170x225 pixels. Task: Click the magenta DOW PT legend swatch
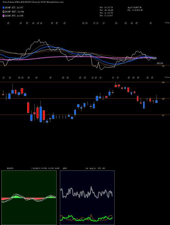4,16
